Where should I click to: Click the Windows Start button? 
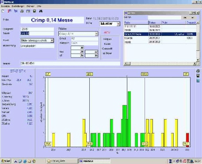[x=6, y=161]
